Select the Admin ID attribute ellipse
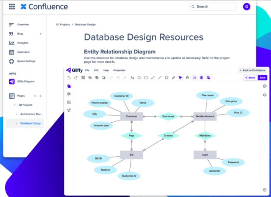Screen dimensions: 271x197 pos(215,171)
